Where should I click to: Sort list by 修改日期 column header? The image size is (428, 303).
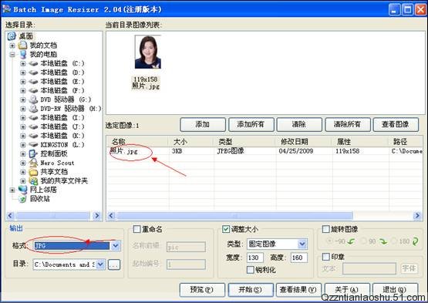304,141
